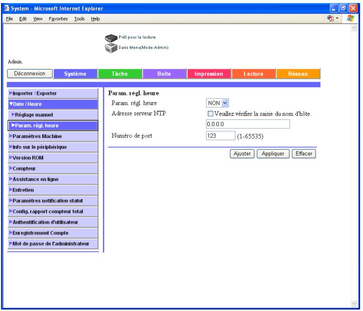The width and height of the screenshot is (363, 311).
Task: Close the Internet Explorer window
Action: (x=353, y=9)
